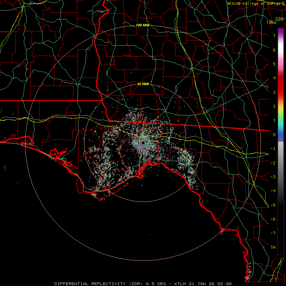The width and height of the screenshot is (286, 286).
Task: Click the 0 dB scale label
Action: [274, 135]
